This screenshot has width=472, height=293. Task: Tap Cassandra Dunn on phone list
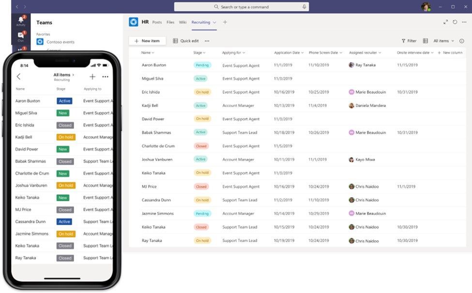(x=30, y=222)
